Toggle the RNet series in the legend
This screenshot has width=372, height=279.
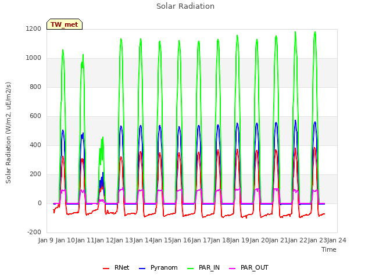[116, 267]
